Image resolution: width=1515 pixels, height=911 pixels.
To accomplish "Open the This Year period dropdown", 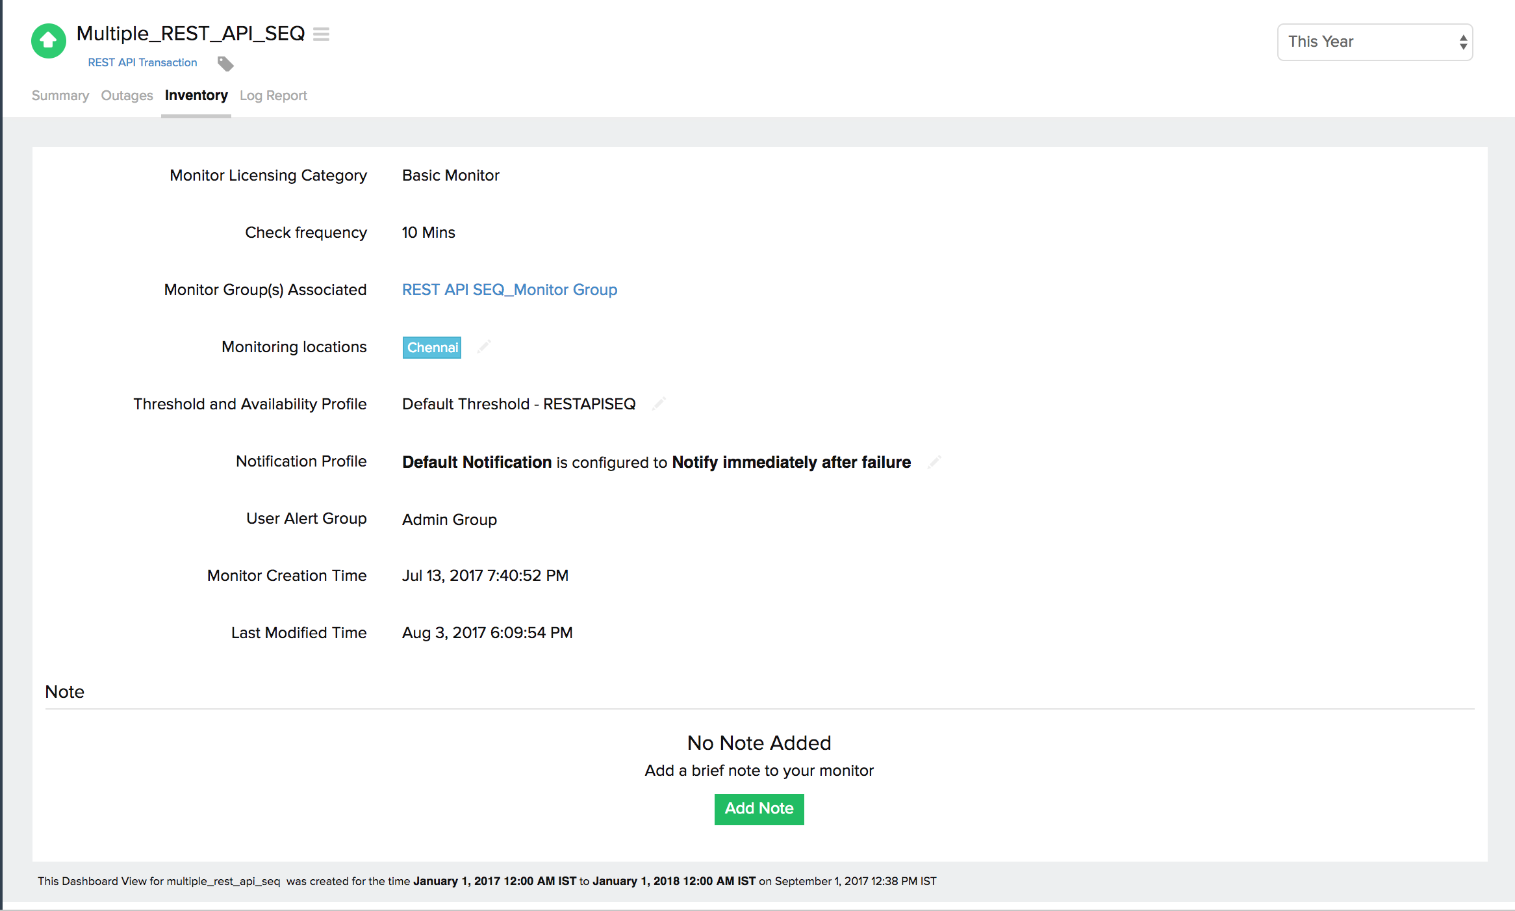I will 1375,42.
